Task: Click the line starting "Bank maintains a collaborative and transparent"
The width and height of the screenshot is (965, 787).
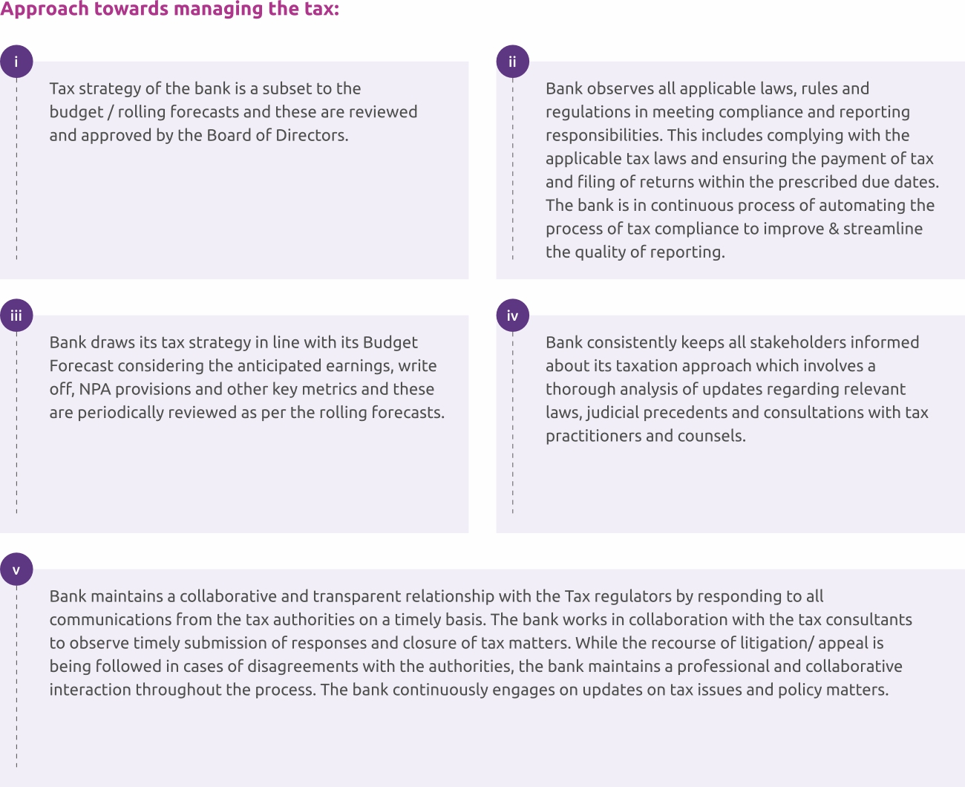Action: (436, 596)
